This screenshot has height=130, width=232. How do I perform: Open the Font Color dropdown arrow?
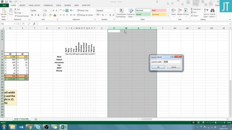point(57,15)
